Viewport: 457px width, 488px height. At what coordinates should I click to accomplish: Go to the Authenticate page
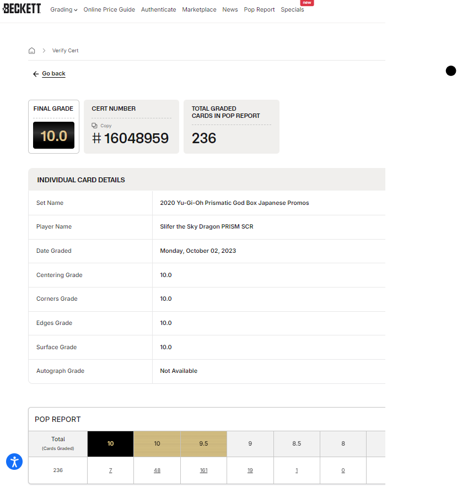pos(158,9)
